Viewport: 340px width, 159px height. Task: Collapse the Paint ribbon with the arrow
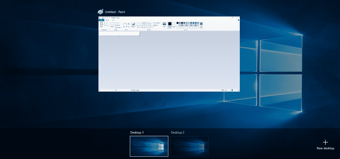(x=237, y=20)
